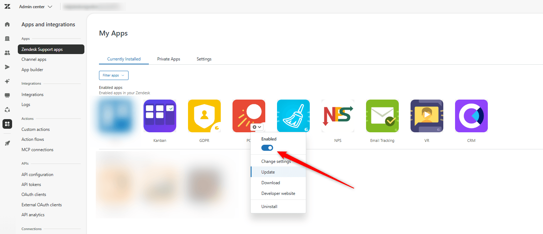Open the gear dropdown on the red app

click(257, 127)
